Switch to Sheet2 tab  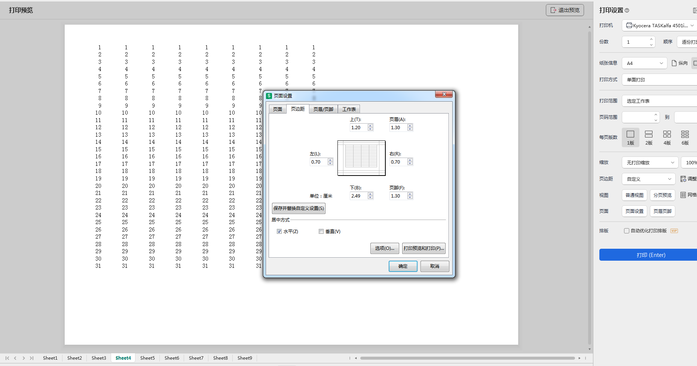(x=74, y=358)
